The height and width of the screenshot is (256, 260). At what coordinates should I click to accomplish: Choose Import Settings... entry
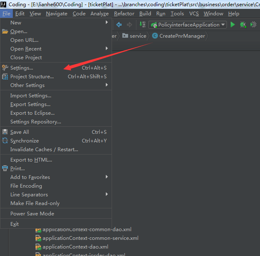click(x=56, y=96)
